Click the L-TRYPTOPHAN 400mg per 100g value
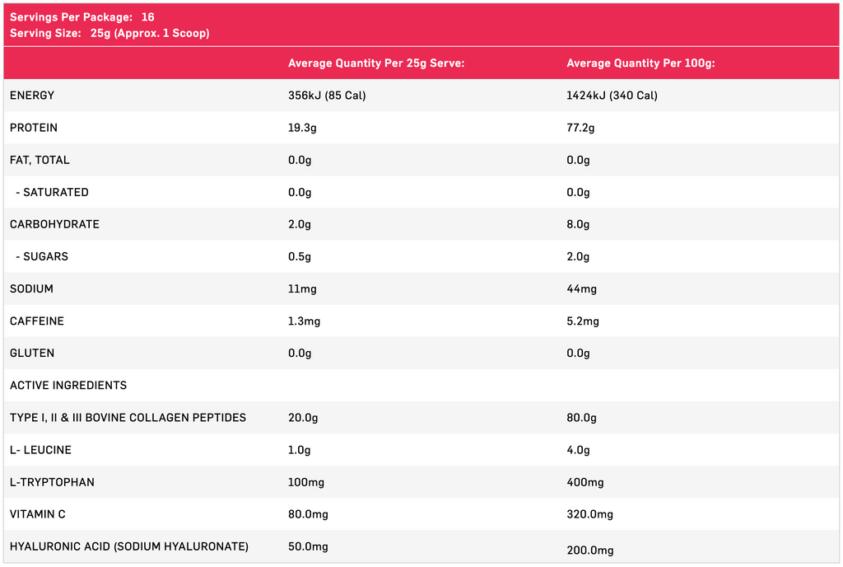 [585, 482]
